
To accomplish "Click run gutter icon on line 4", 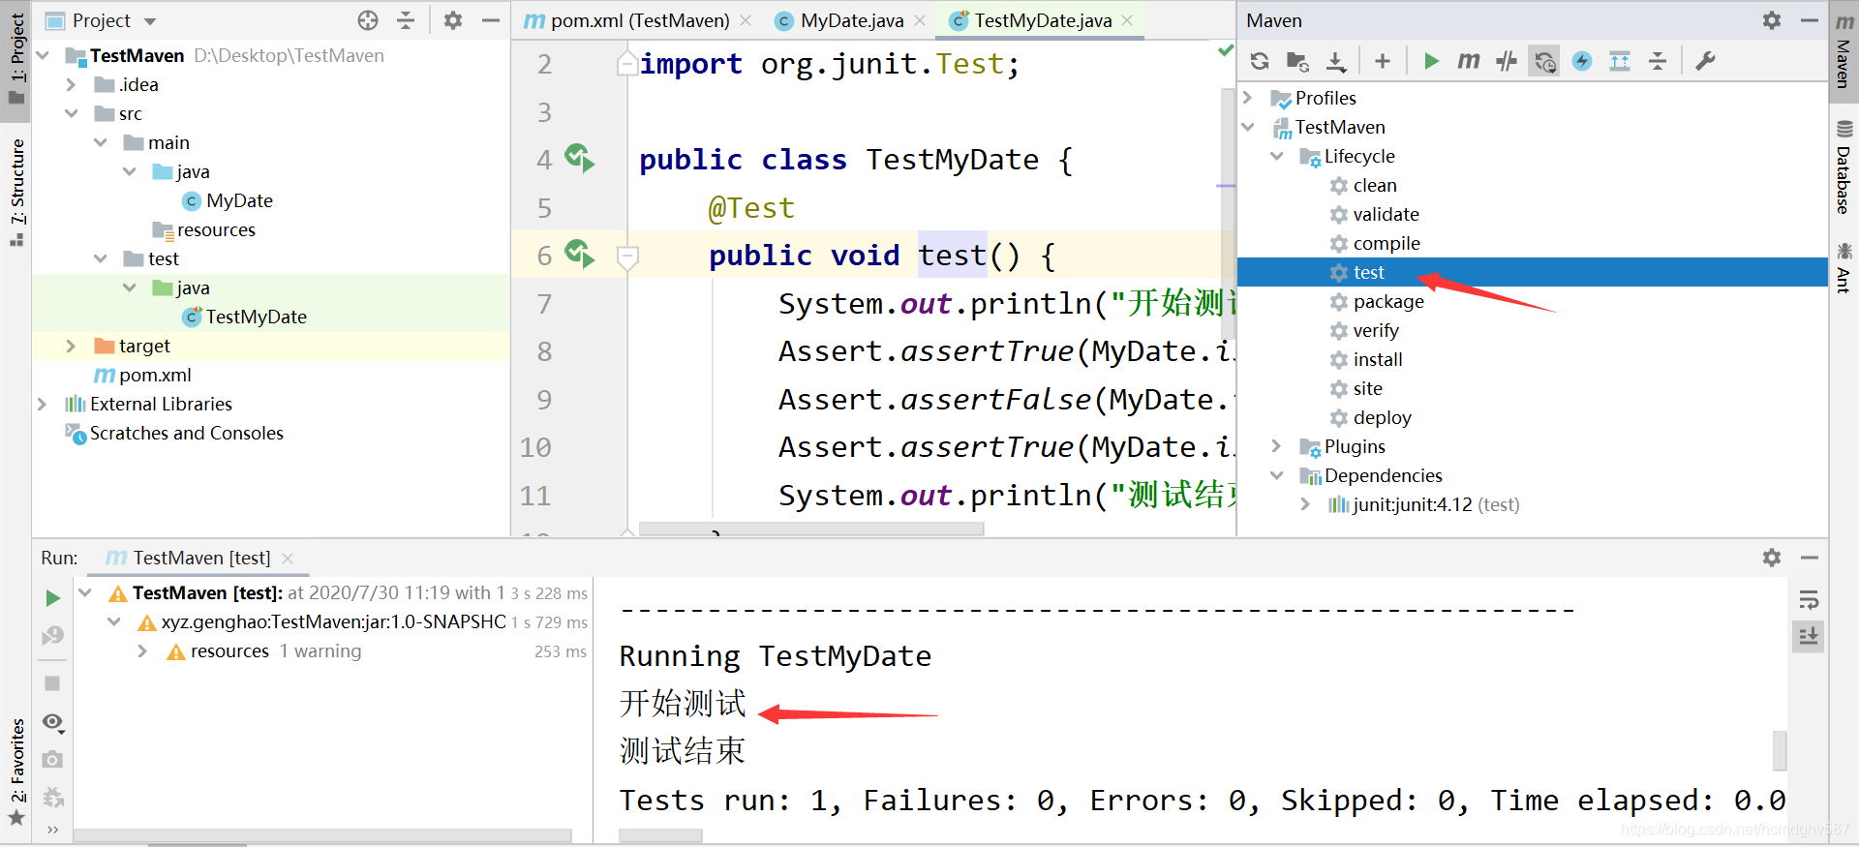I will click(580, 158).
